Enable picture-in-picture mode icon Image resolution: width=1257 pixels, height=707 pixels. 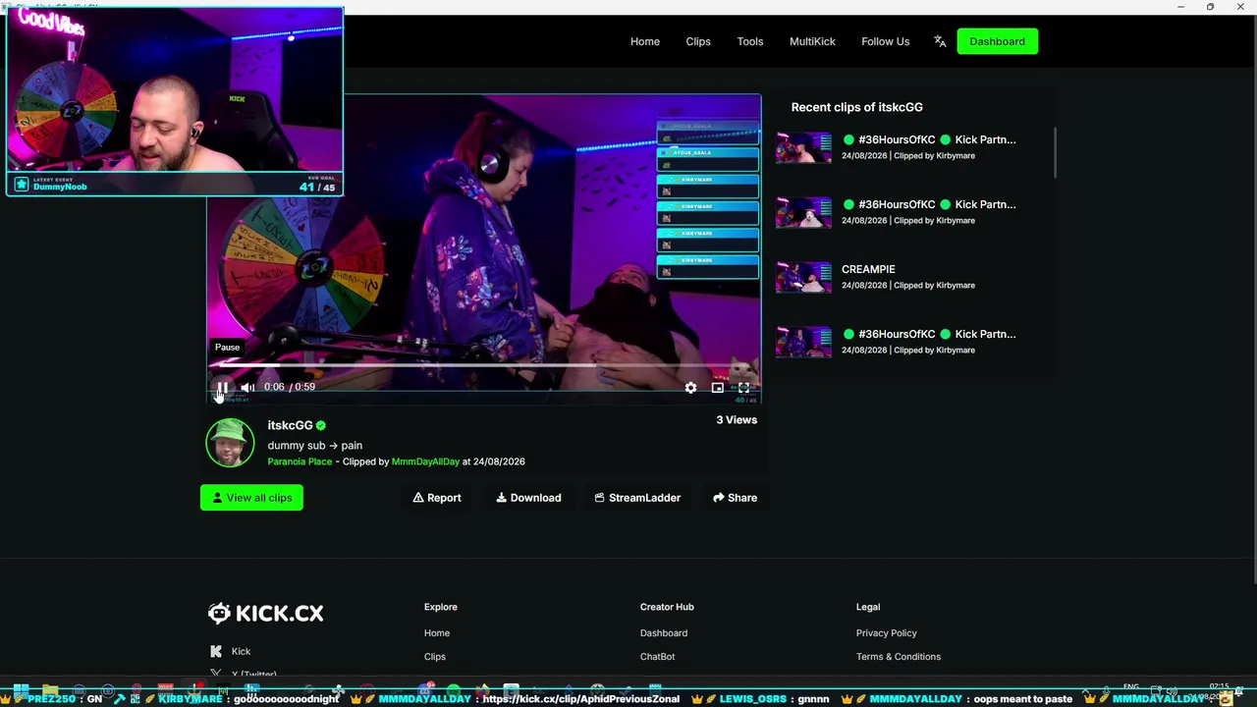click(717, 388)
